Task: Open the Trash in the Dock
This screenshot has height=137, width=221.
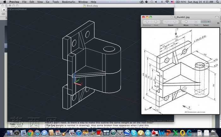Action: [213, 133]
